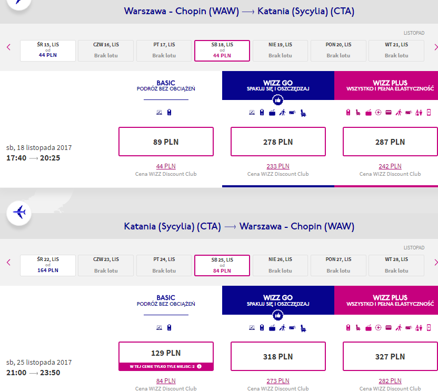Open 282 PLN Discount Club price link
Viewport: 438px width, 391px height.
point(390,381)
